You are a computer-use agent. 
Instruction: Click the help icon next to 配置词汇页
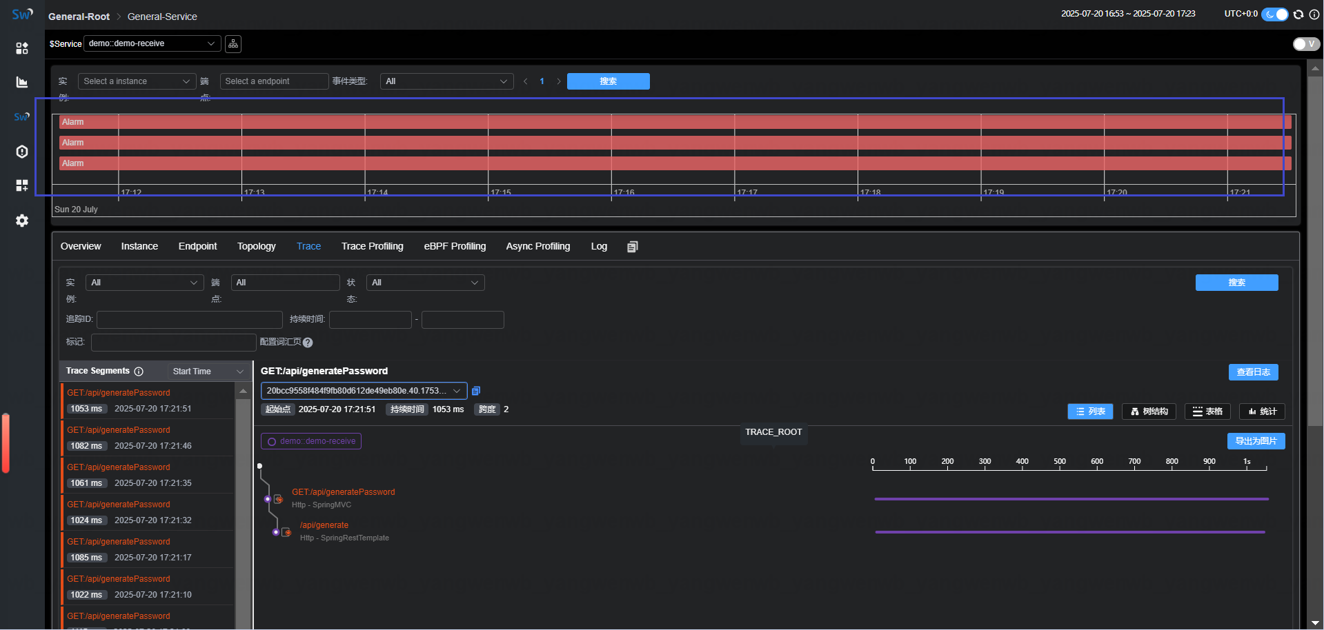pyautogui.click(x=308, y=343)
